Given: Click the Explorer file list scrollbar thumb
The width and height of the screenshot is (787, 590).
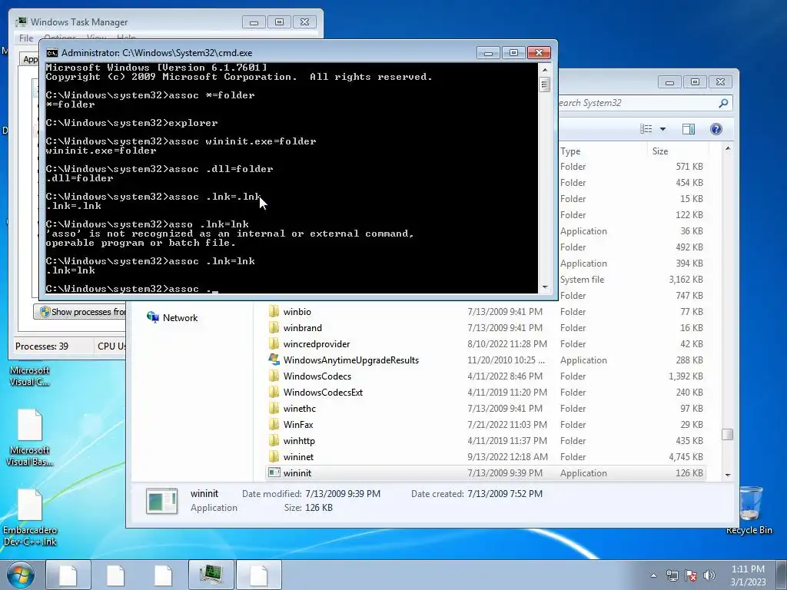Looking at the screenshot, I should click(727, 435).
